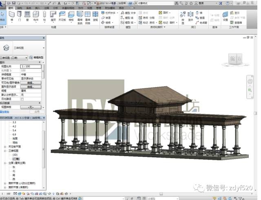Select the Floor (楼板) tool
The image size is (261, 200).
tap(71, 16)
